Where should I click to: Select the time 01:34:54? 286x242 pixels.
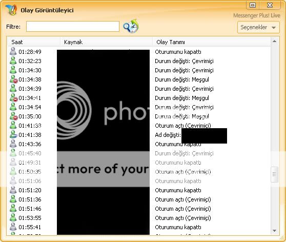pyautogui.click(x=30, y=107)
